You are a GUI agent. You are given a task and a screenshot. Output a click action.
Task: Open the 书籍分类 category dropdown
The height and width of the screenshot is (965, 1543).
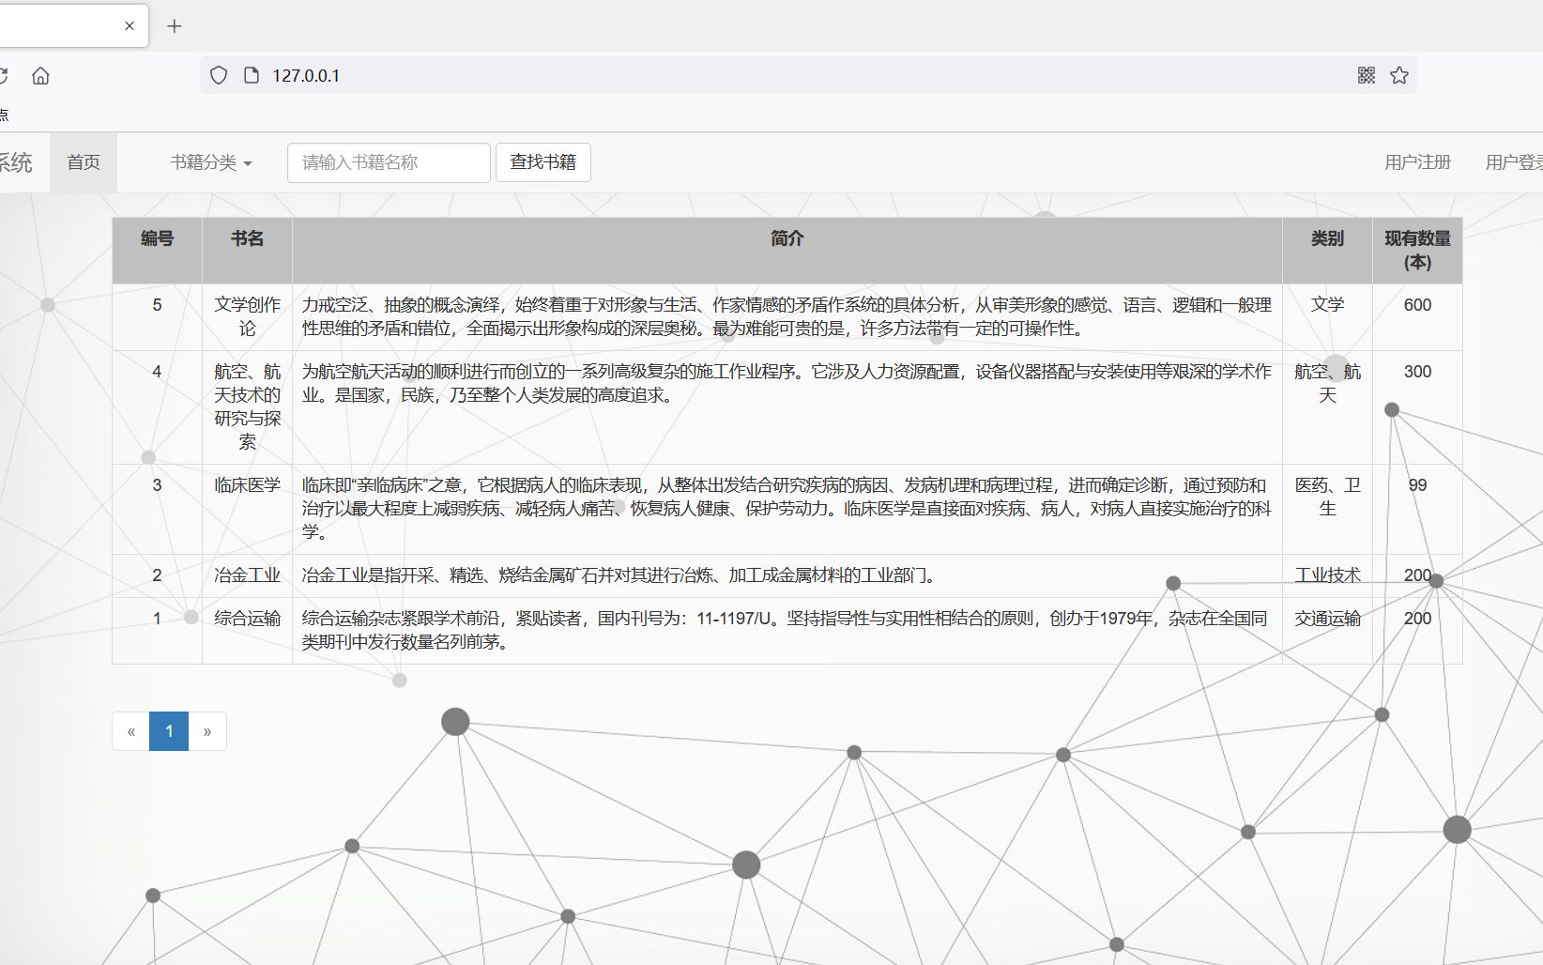[203, 161]
